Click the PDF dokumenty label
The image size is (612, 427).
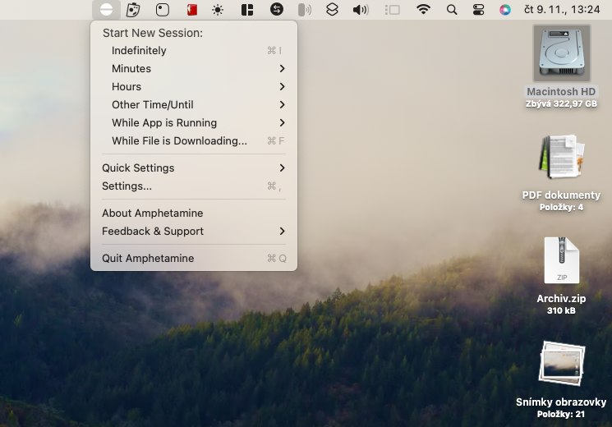(561, 195)
